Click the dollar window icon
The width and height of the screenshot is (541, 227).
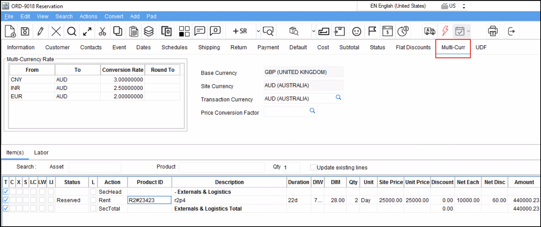(388, 31)
